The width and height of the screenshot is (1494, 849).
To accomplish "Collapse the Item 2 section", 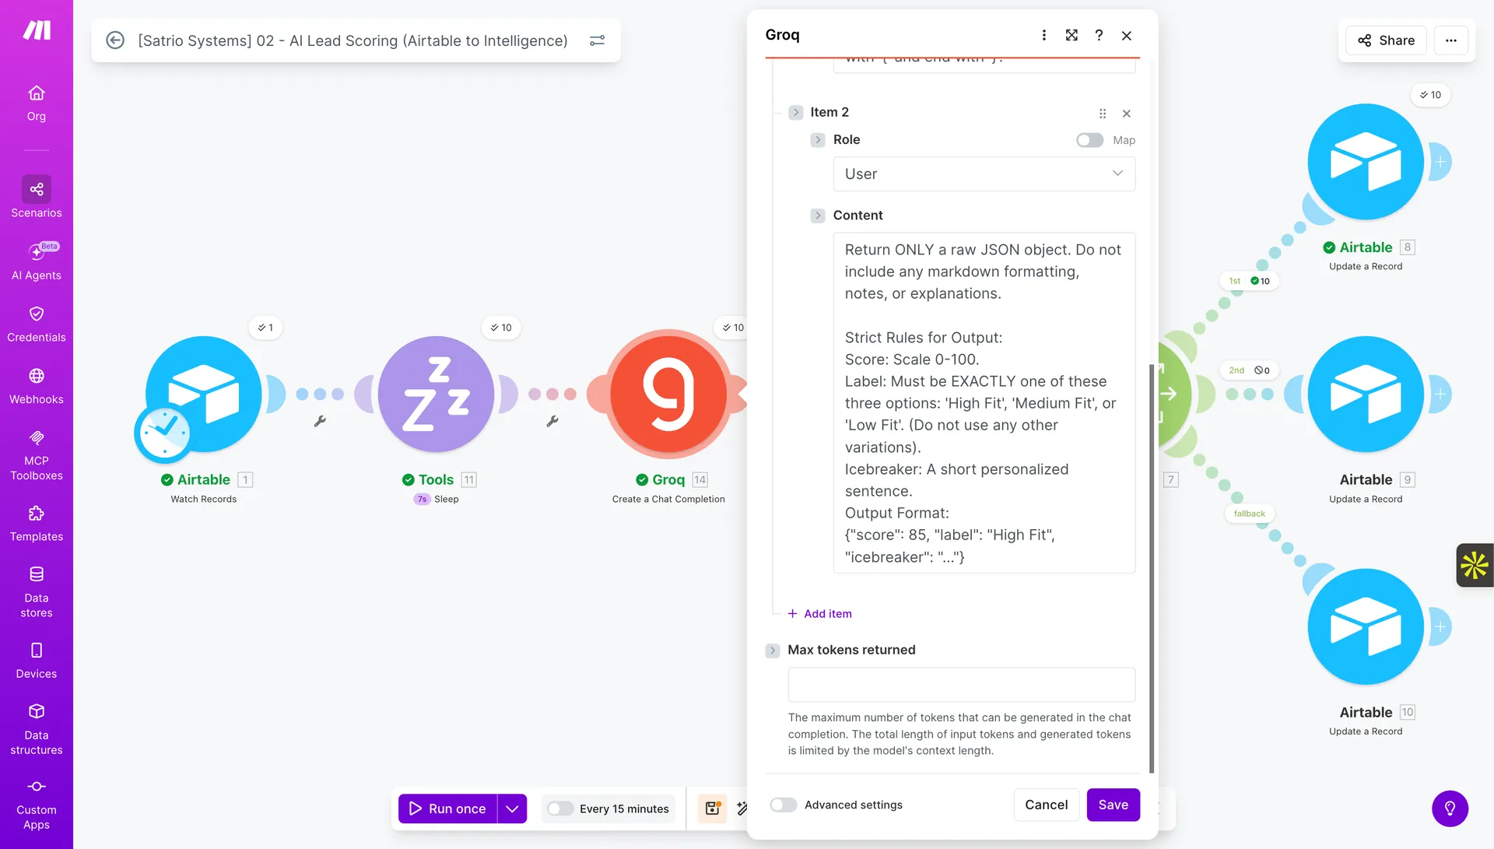I will [795, 112].
